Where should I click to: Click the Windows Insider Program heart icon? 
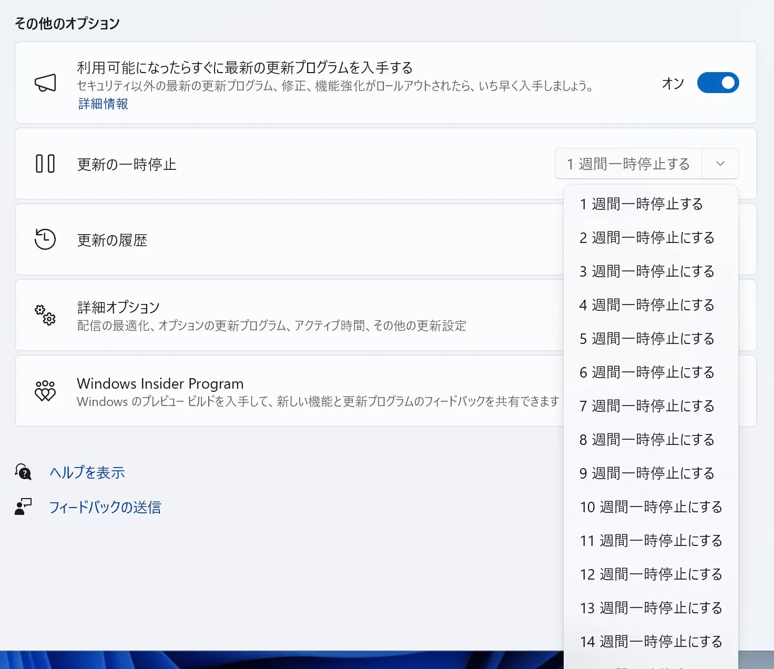(46, 391)
